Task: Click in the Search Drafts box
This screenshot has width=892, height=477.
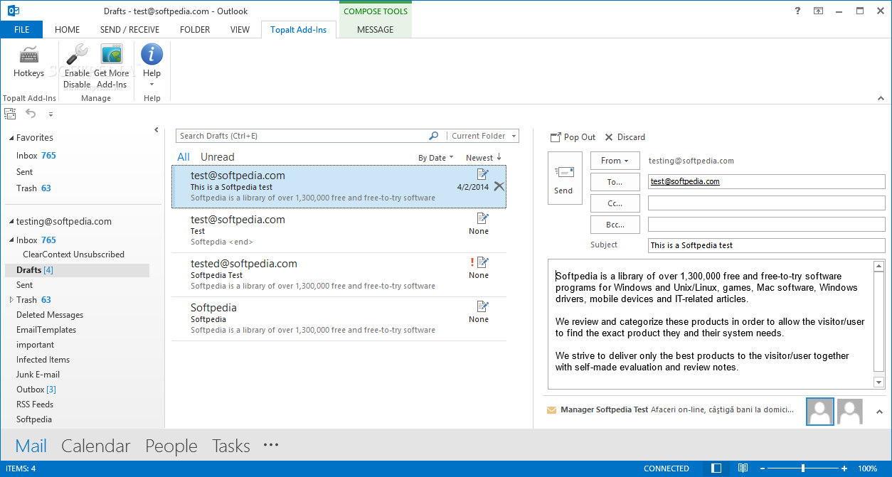Action: [303, 136]
